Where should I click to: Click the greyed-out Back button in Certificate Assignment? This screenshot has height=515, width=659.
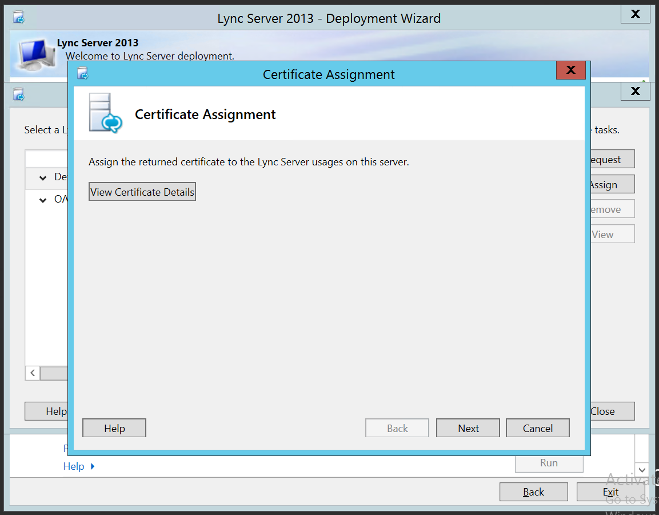tap(397, 428)
